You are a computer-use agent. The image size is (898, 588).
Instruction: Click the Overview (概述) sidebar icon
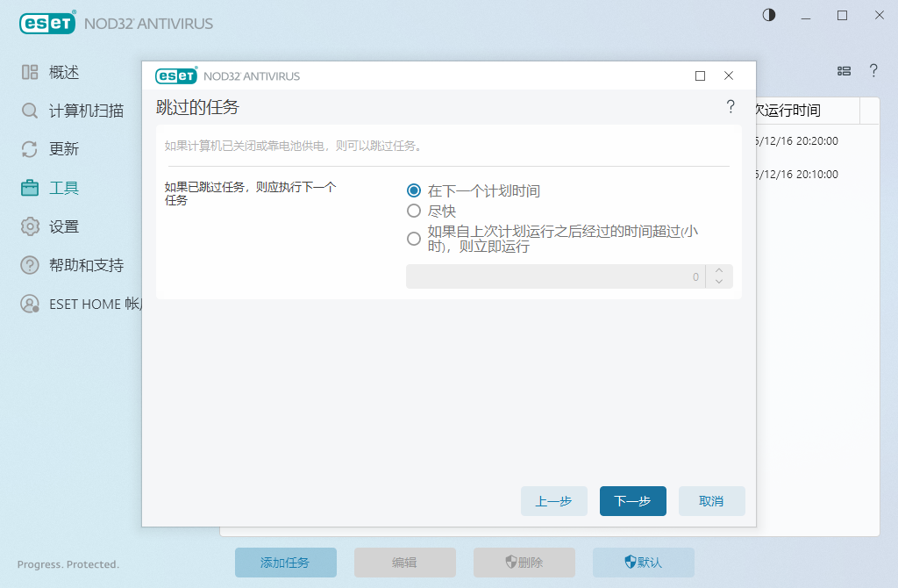pyautogui.click(x=30, y=72)
